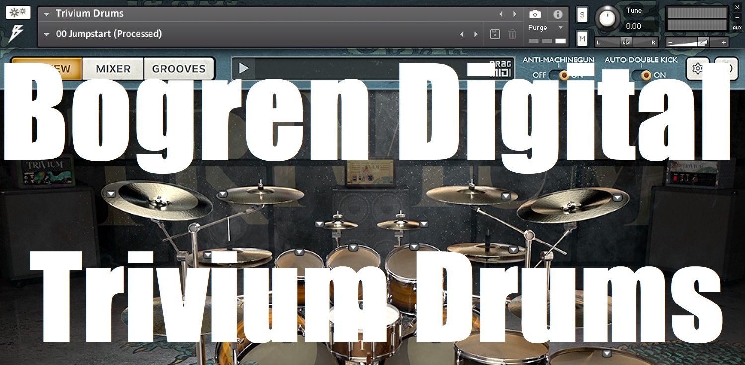Remove the instrument with the X button
745x365 pixels.
pyautogui.click(x=736, y=8)
